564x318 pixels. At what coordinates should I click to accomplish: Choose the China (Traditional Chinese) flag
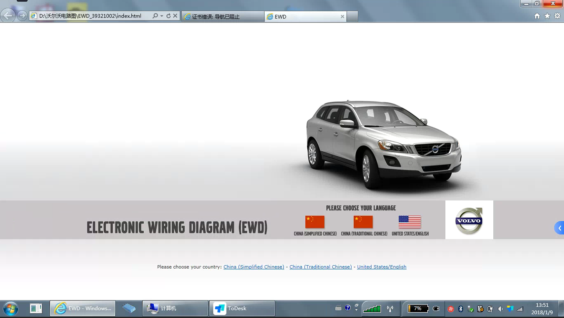click(363, 222)
